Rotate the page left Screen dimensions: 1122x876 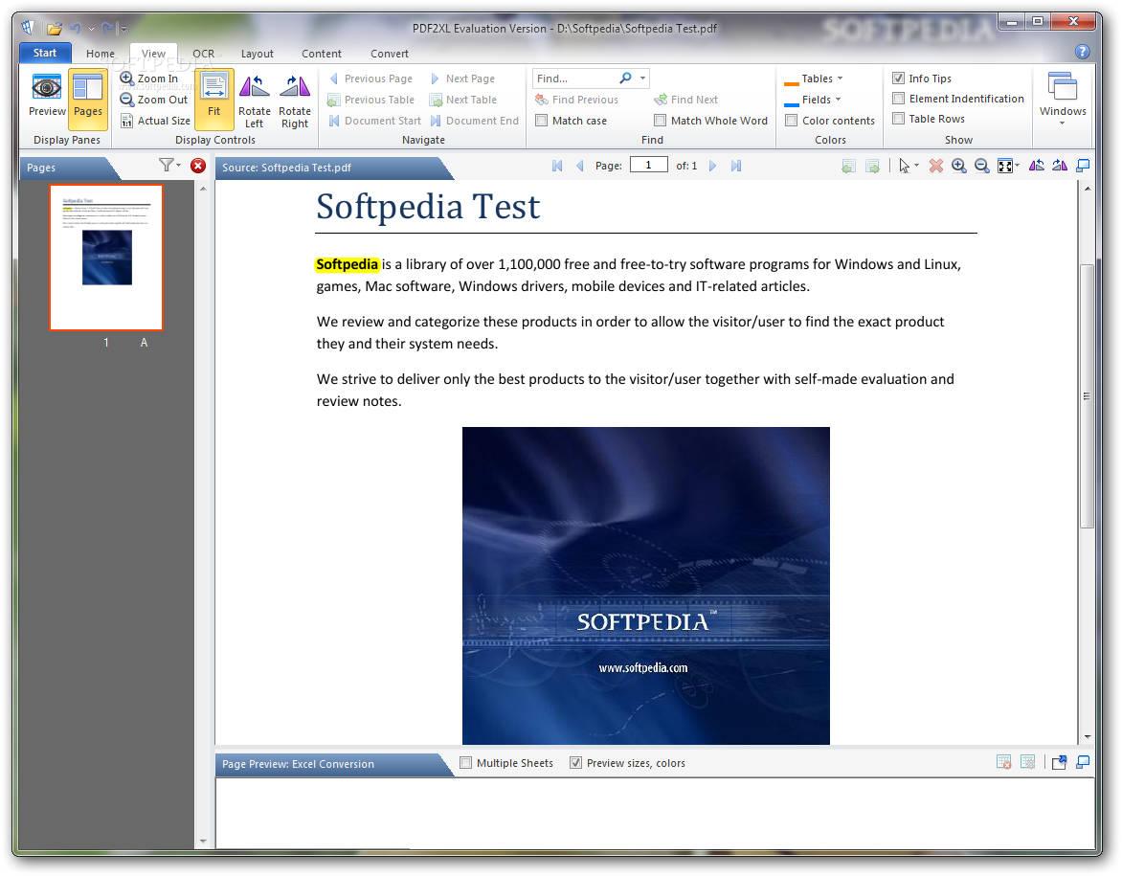click(254, 101)
